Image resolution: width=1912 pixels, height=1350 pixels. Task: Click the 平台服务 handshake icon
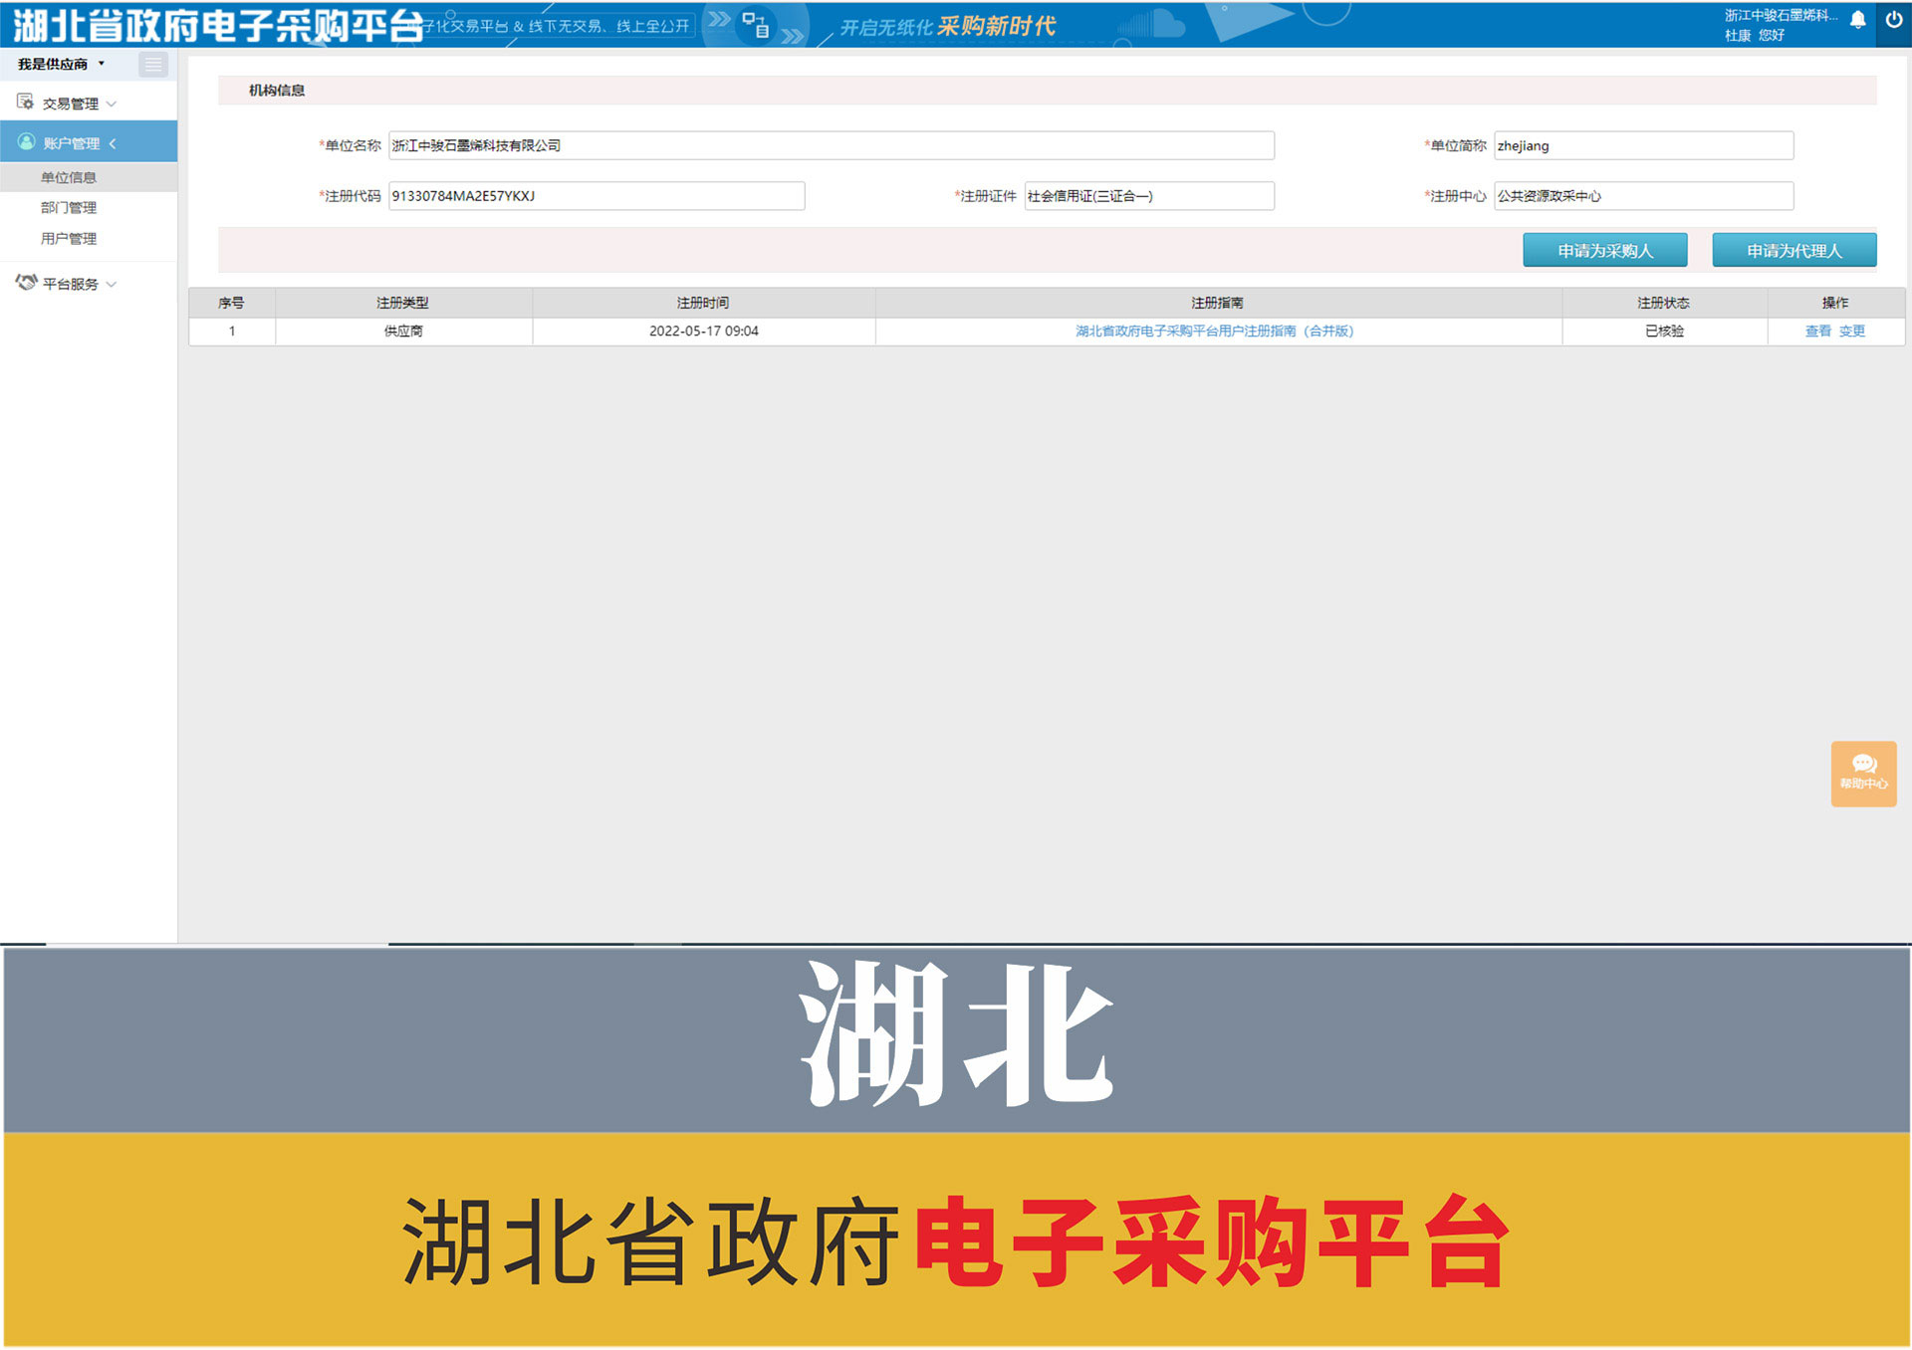(x=26, y=283)
